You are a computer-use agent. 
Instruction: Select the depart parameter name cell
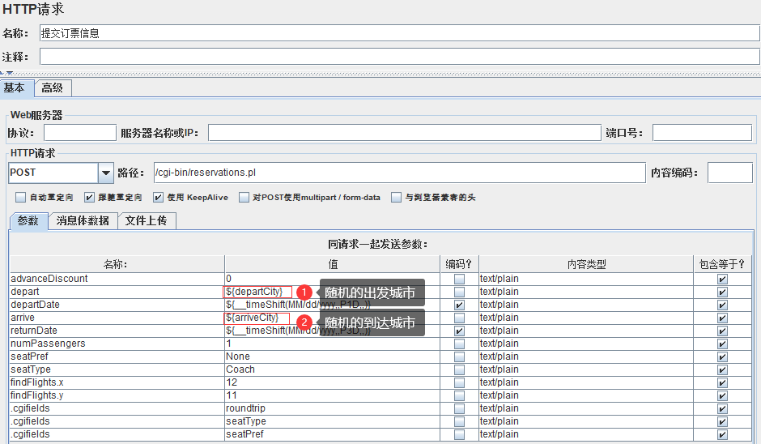pyautogui.click(x=117, y=292)
